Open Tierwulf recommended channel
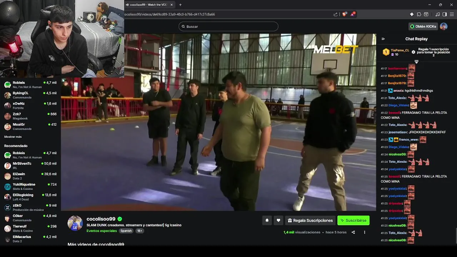 (30, 228)
